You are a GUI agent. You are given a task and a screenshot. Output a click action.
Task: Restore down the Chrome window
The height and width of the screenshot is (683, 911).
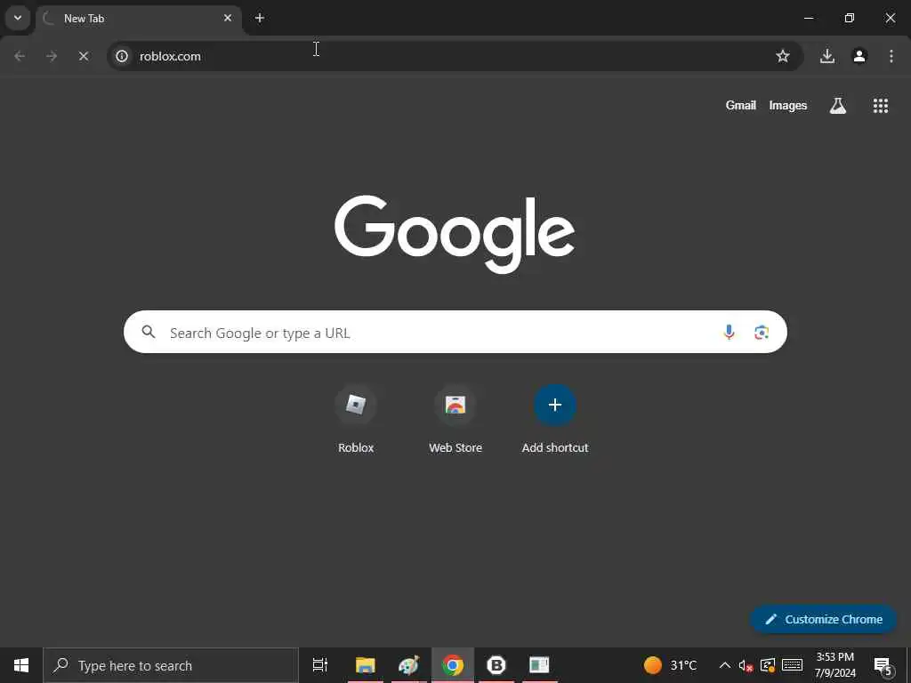tap(850, 18)
